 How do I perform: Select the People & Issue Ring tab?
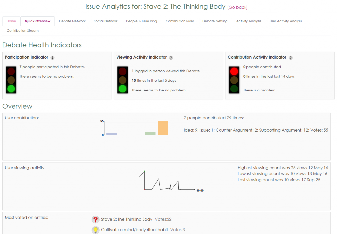(142, 21)
